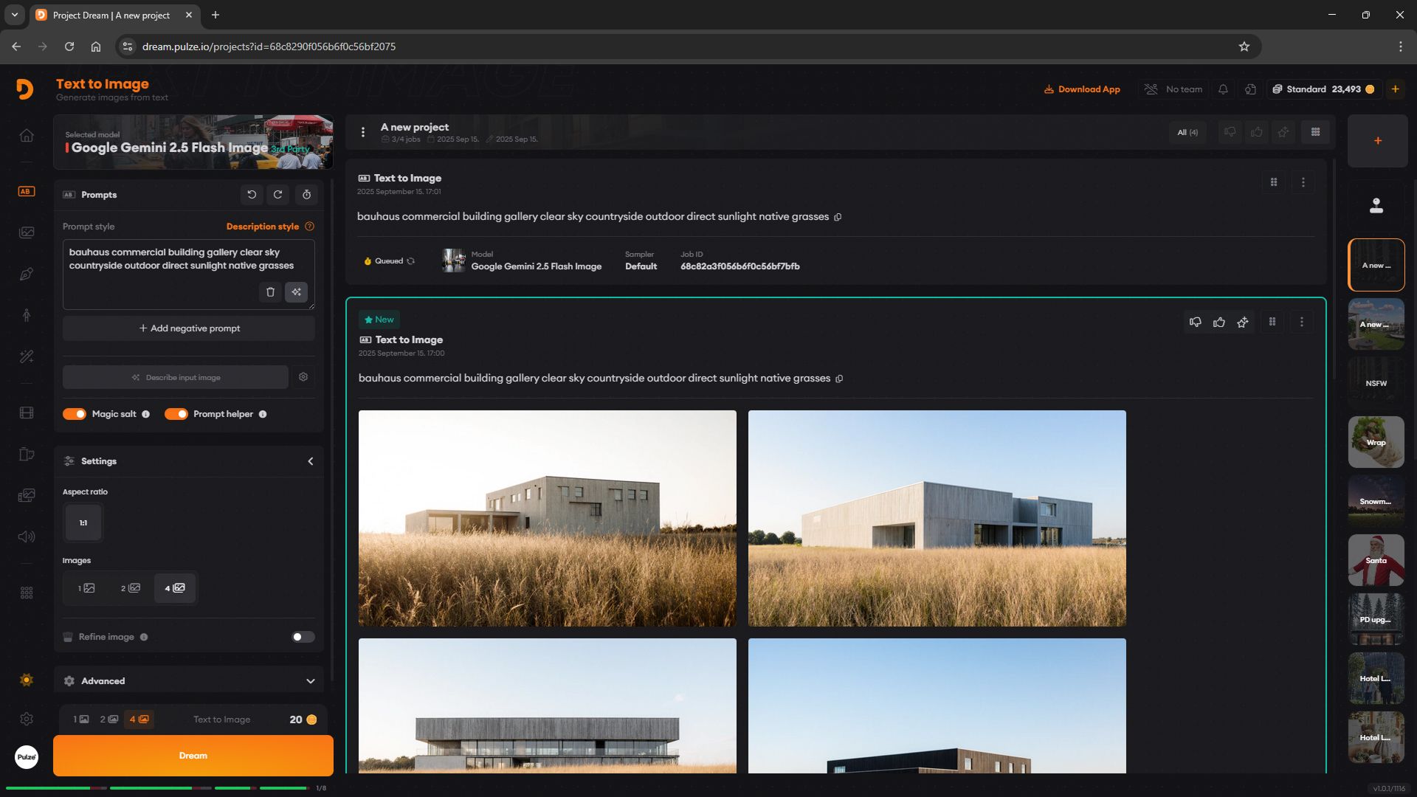This screenshot has width=1417, height=797.
Task: Expand the Advanced section
Action: pos(310,681)
